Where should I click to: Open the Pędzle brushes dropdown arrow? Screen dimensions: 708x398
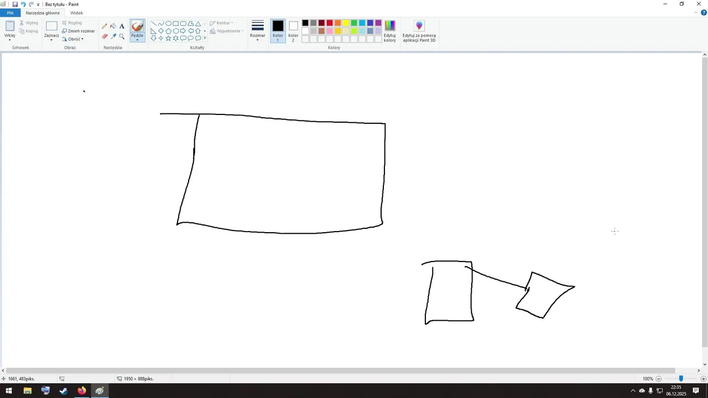137,39
